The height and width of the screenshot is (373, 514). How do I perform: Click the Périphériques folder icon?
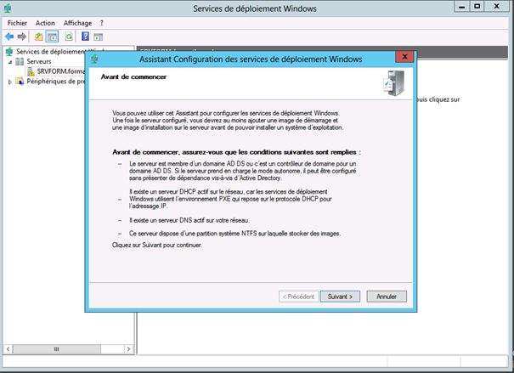point(20,82)
